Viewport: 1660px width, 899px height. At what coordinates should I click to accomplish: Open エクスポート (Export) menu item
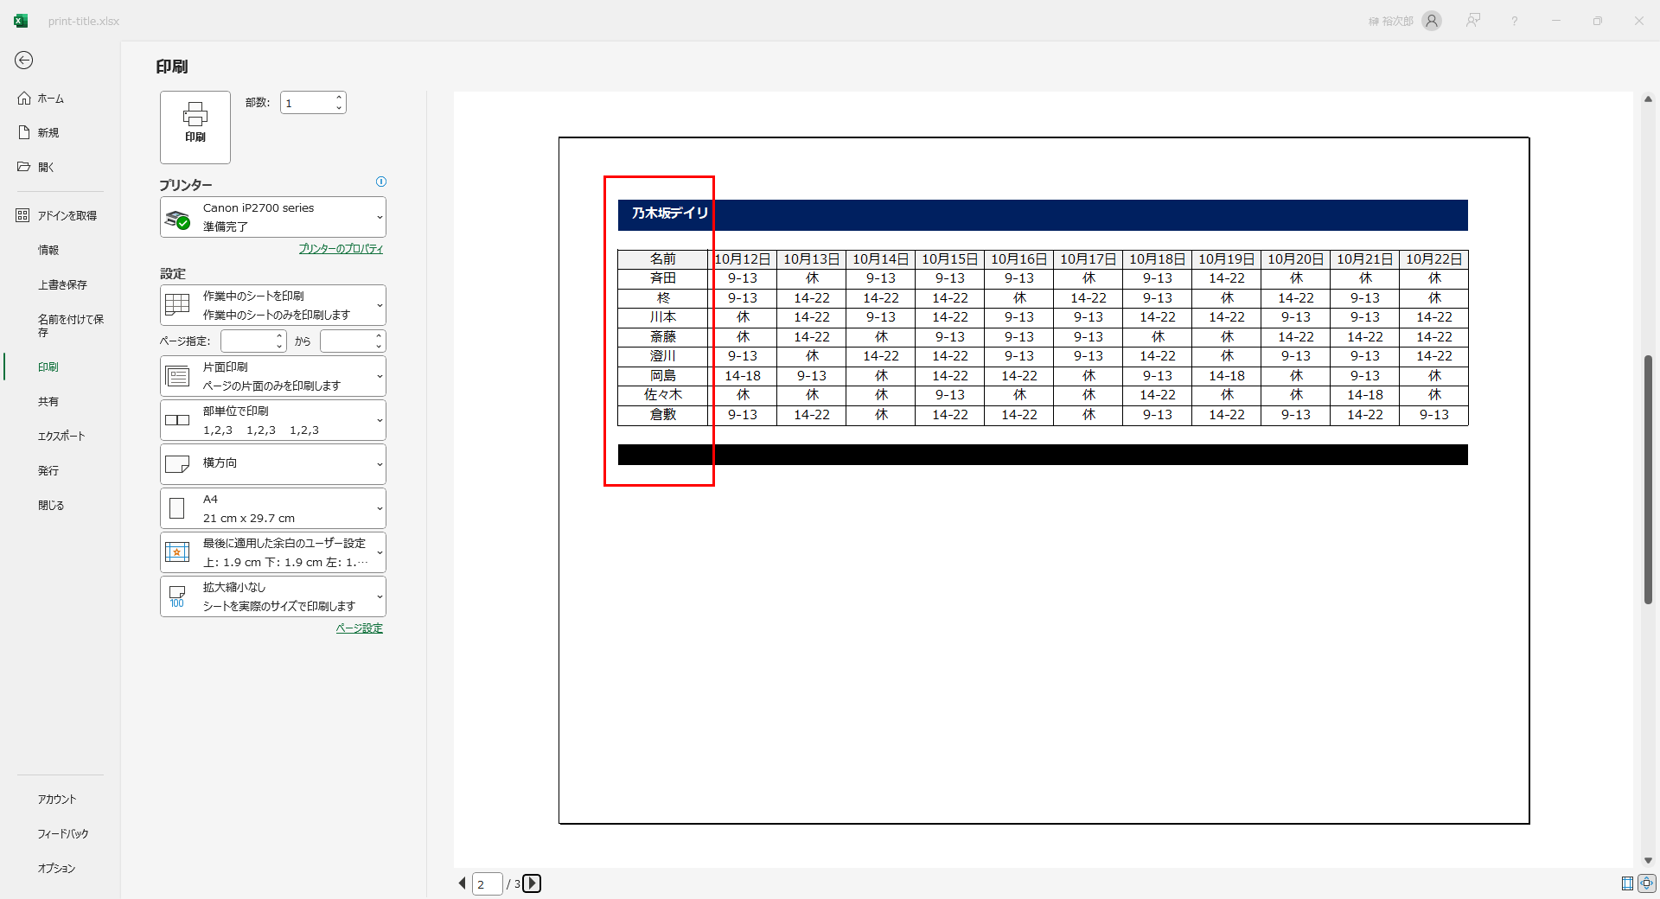pyautogui.click(x=61, y=437)
